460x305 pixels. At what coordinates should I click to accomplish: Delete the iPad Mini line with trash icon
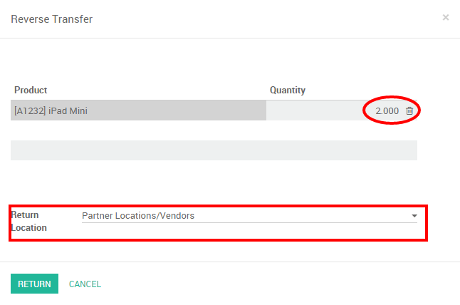coord(409,110)
